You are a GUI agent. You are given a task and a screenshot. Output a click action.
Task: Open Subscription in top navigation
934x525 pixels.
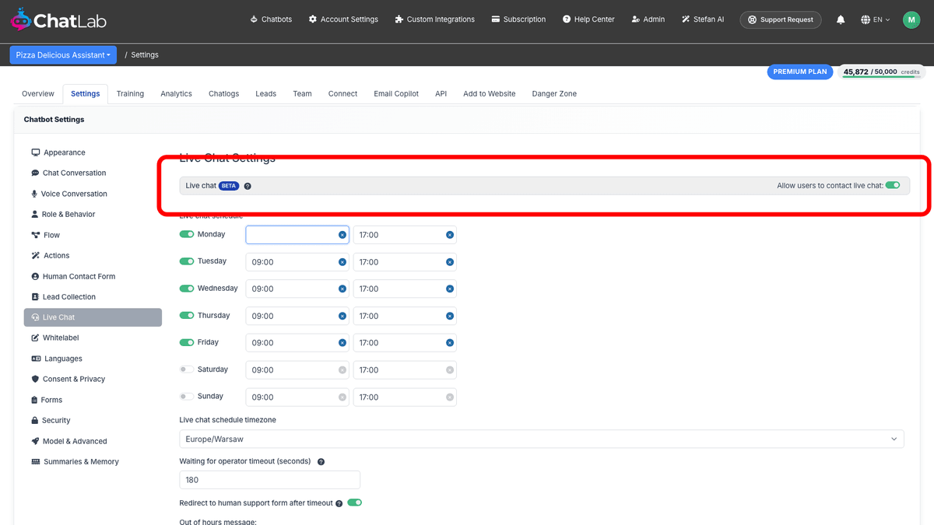pos(518,19)
